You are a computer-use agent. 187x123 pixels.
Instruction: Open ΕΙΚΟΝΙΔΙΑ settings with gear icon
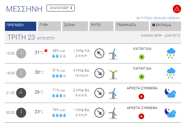click(166, 26)
